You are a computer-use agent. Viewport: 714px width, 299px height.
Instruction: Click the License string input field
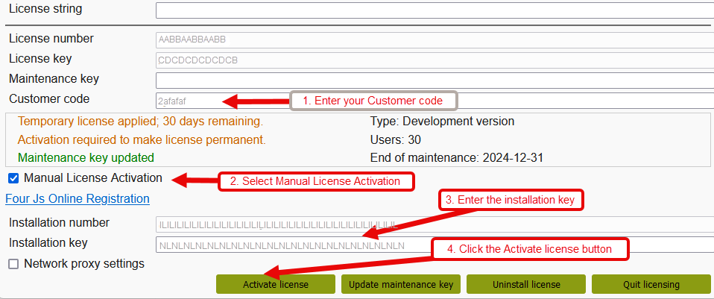click(x=432, y=10)
